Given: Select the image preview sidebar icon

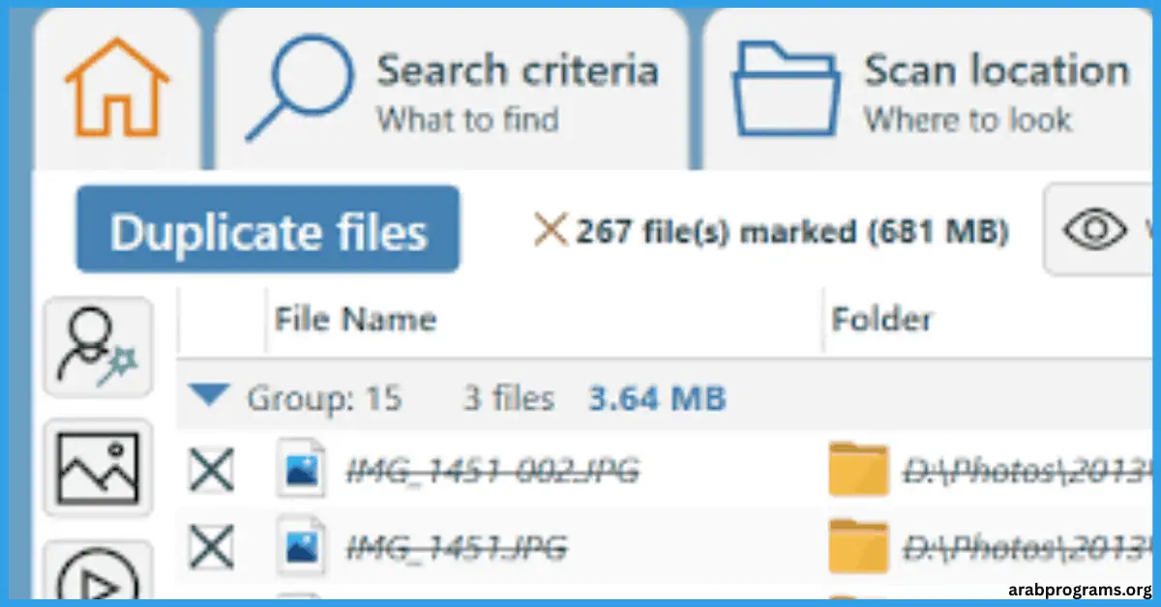Looking at the screenshot, I should click(99, 469).
